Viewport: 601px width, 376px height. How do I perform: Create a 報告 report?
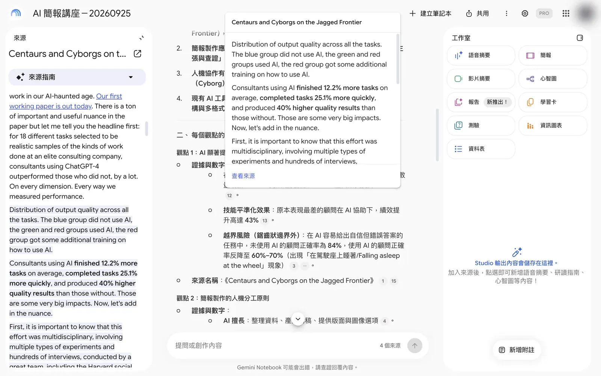click(x=481, y=102)
